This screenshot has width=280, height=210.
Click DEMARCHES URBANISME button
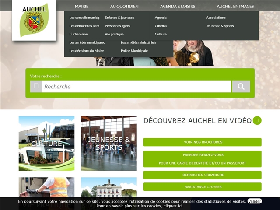(x=202, y=175)
